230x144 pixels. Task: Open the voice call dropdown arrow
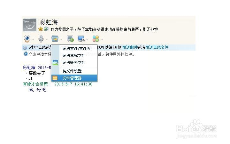coord(47,39)
